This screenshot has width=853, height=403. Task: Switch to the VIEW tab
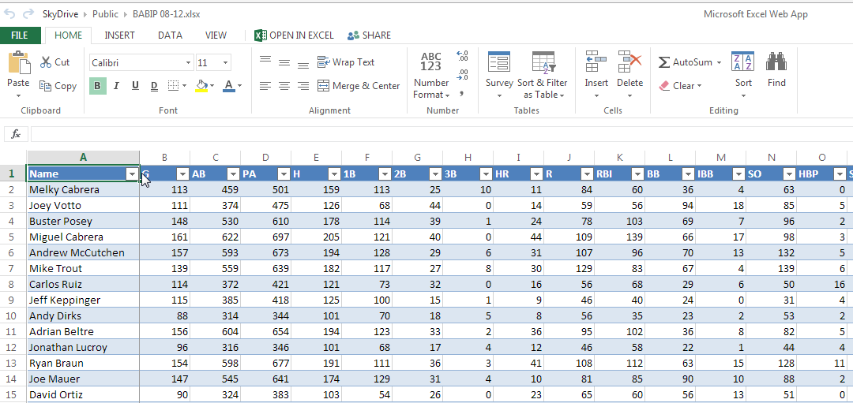tap(216, 35)
